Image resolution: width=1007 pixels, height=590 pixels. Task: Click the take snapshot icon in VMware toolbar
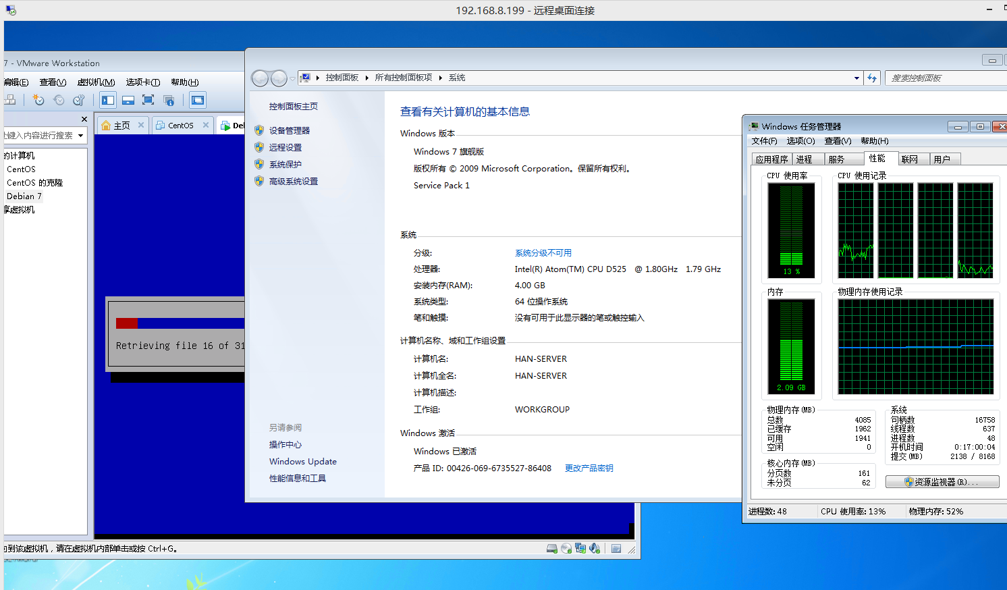tap(38, 100)
